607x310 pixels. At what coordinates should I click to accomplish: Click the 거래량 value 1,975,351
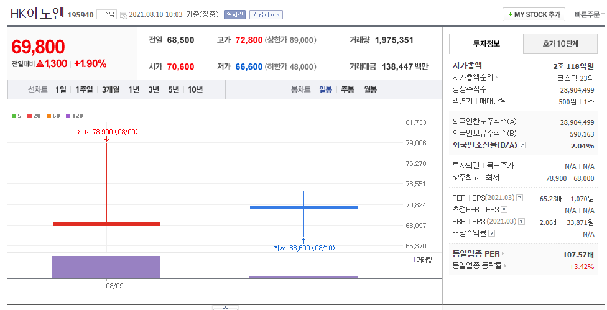(394, 40)
